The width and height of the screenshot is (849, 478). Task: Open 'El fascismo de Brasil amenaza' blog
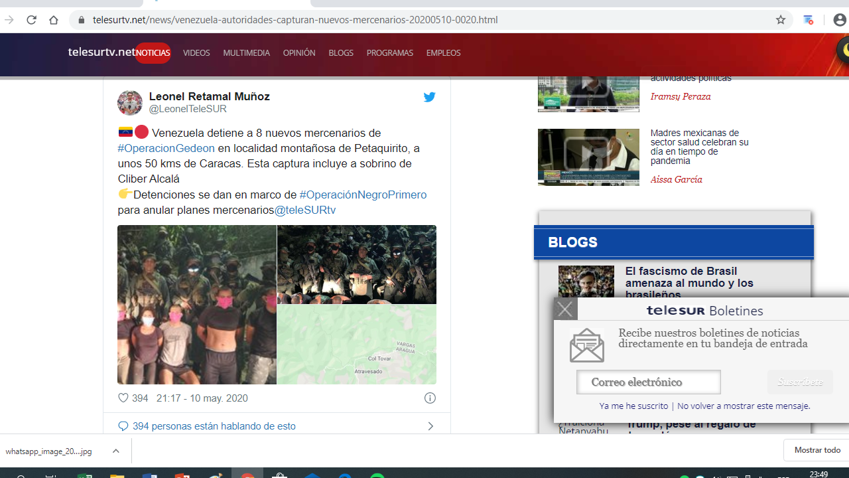click(689, 283)
